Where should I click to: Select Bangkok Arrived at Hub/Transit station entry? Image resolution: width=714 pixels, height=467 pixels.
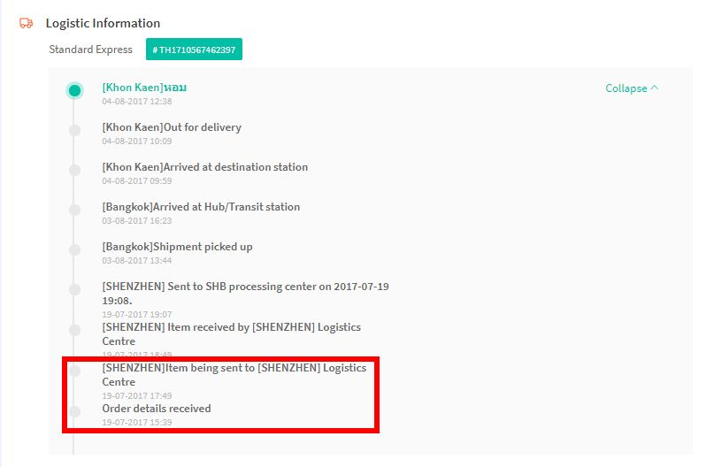(201, 207)
